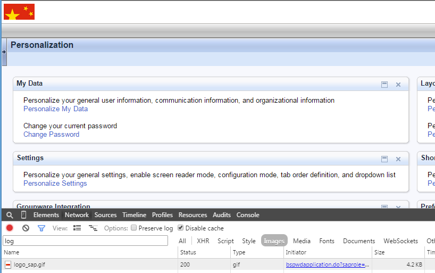The image size is (435, 273).
Task: Filter requests by Documents
Action: point(359,241)
